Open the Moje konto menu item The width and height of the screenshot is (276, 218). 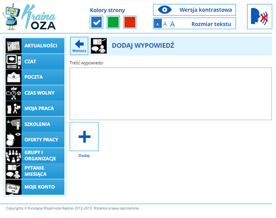pos(35,187)
